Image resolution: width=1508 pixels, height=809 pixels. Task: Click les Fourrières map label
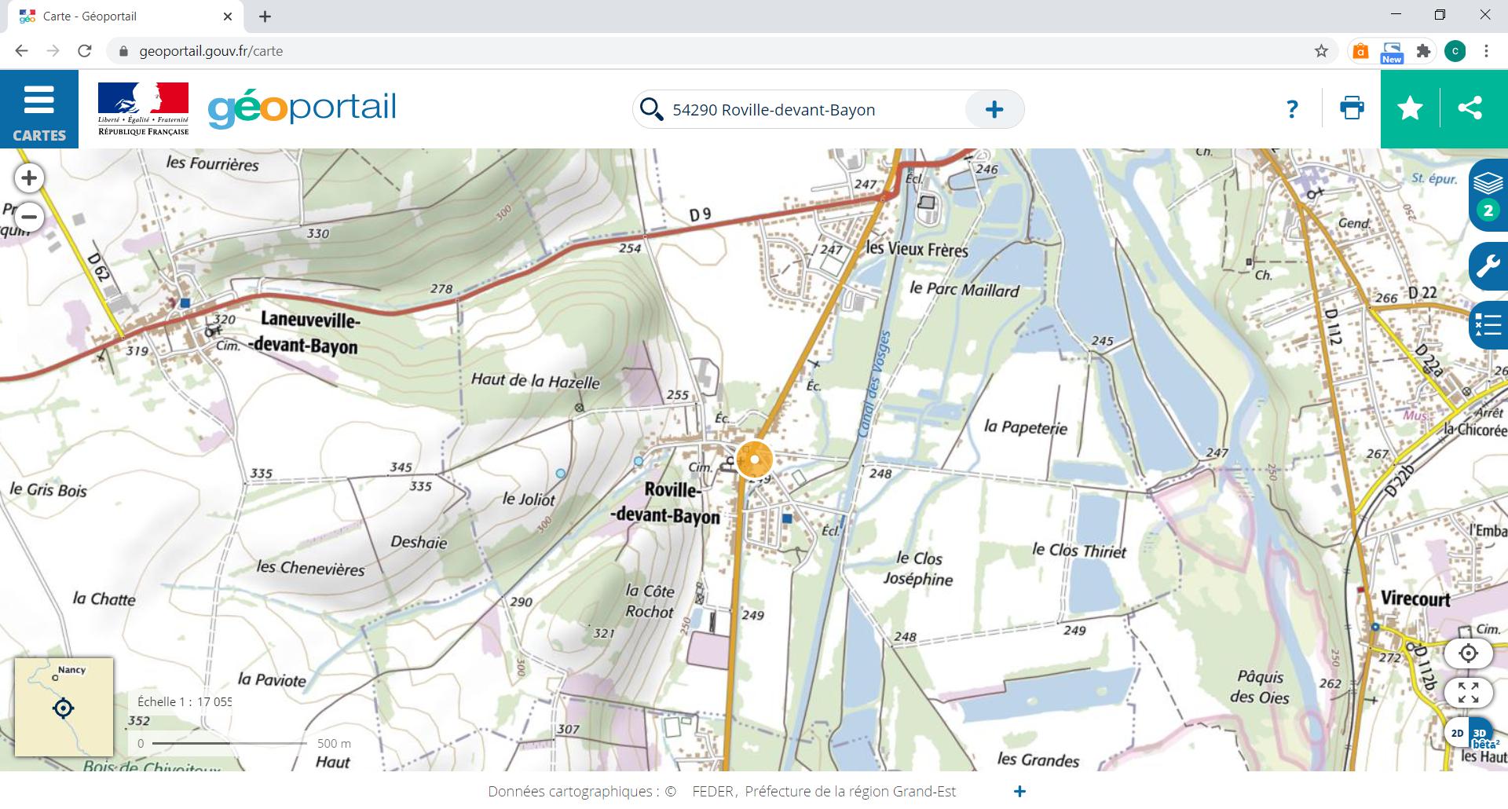pos(213,164)
